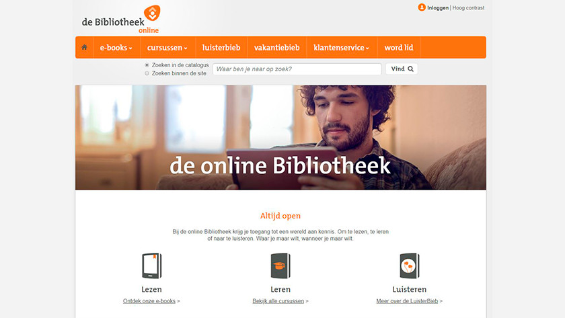Select 'Zoeken binnen de site' radio button
This screenshot has width=565, height=318.
click(x=147, y=73)
